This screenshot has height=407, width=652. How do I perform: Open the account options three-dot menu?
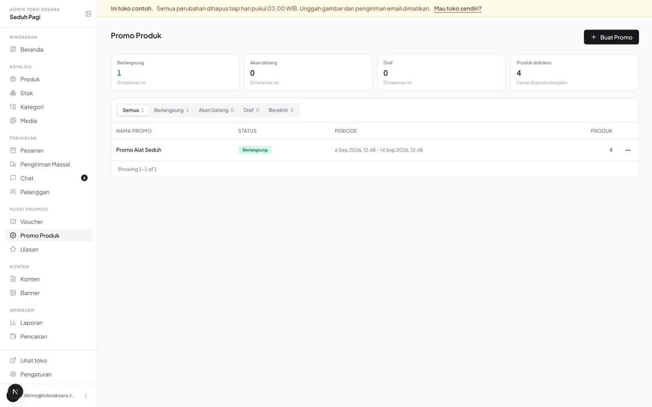[86, 396]
